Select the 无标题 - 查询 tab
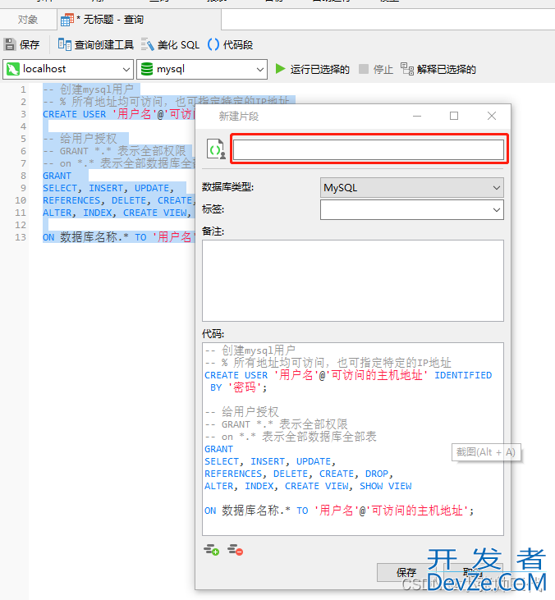This screenshot has width=555, height=600. (x=140, y=20)
